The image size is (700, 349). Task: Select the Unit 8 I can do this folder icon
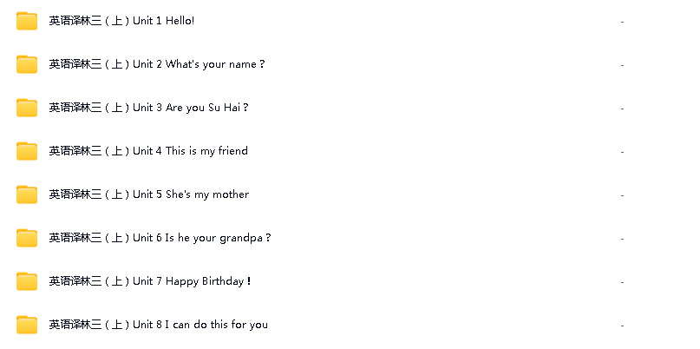[x=27, y=325]
